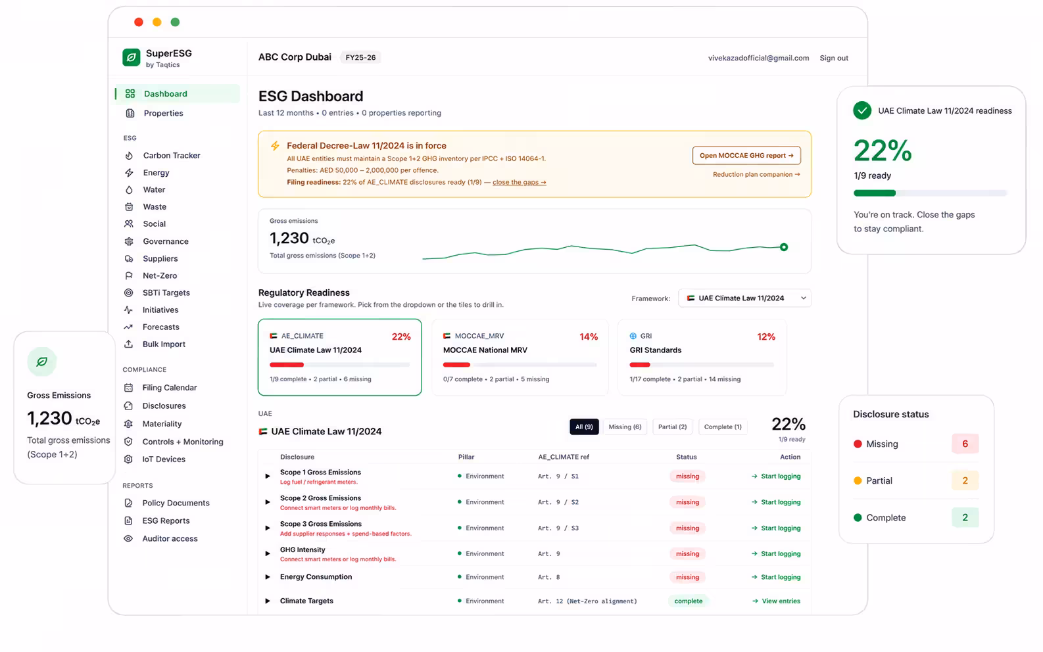Click Open MOCCAE GHG report button
This screenshot has width=1043, height=652.
coord(746,156)
